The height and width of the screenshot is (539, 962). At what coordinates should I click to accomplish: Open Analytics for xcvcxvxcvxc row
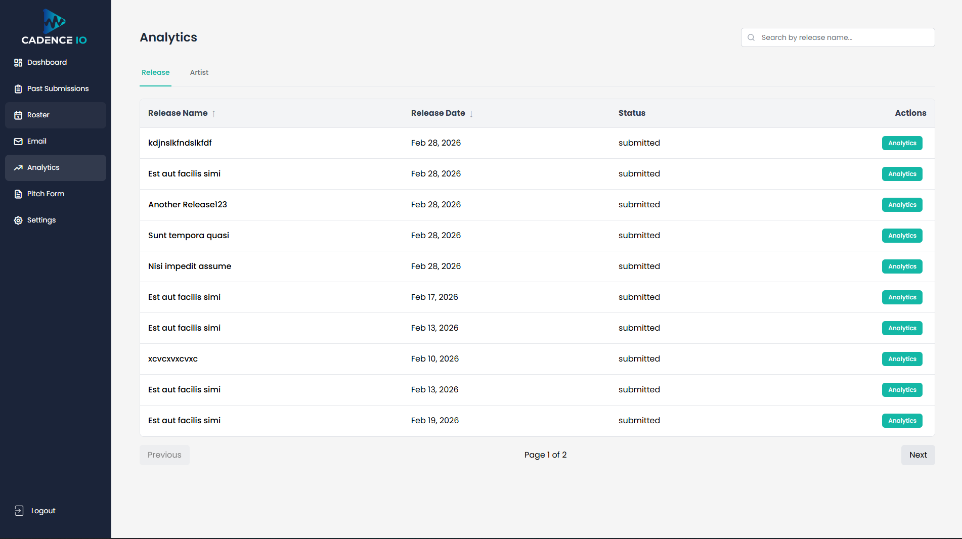(902, 359)
